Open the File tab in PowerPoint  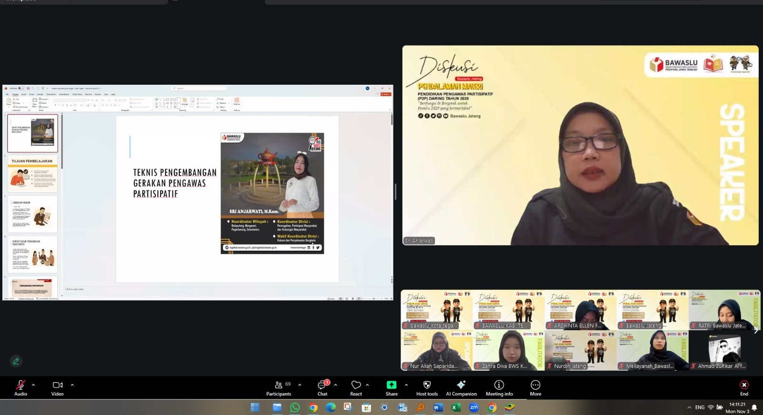point(7,94)
